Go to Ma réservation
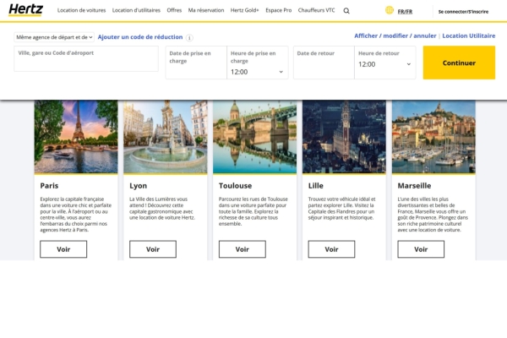 (206, 10)
